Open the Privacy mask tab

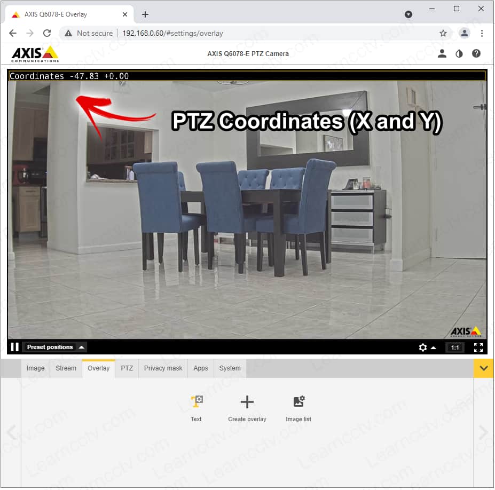(x=163, y=368)
